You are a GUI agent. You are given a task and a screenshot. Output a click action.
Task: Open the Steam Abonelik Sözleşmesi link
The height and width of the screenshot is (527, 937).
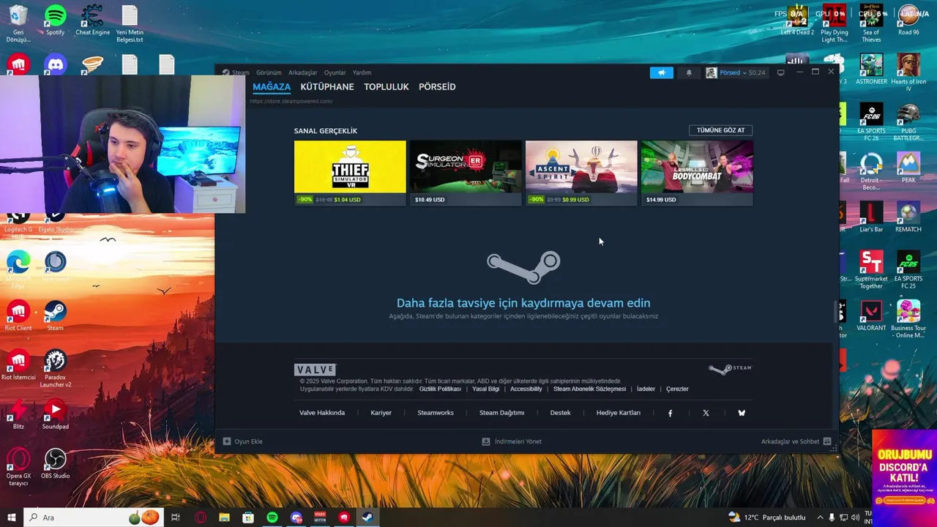(x=589, y=389)
